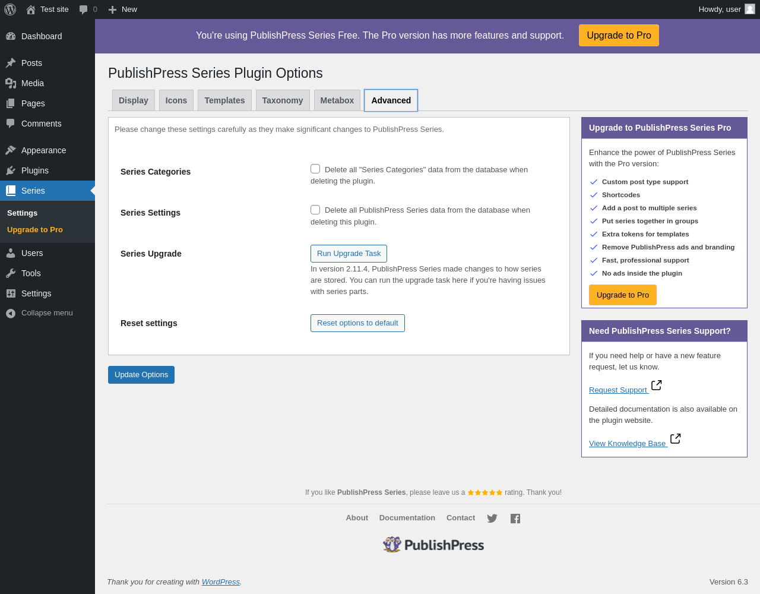Open the WordPress link in footer
760x594 pixels.
click(x=221, y=582)
